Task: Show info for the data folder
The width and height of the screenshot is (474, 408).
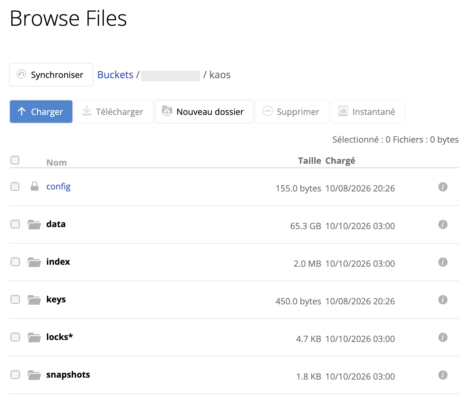Action: click(x=443, y=224)
